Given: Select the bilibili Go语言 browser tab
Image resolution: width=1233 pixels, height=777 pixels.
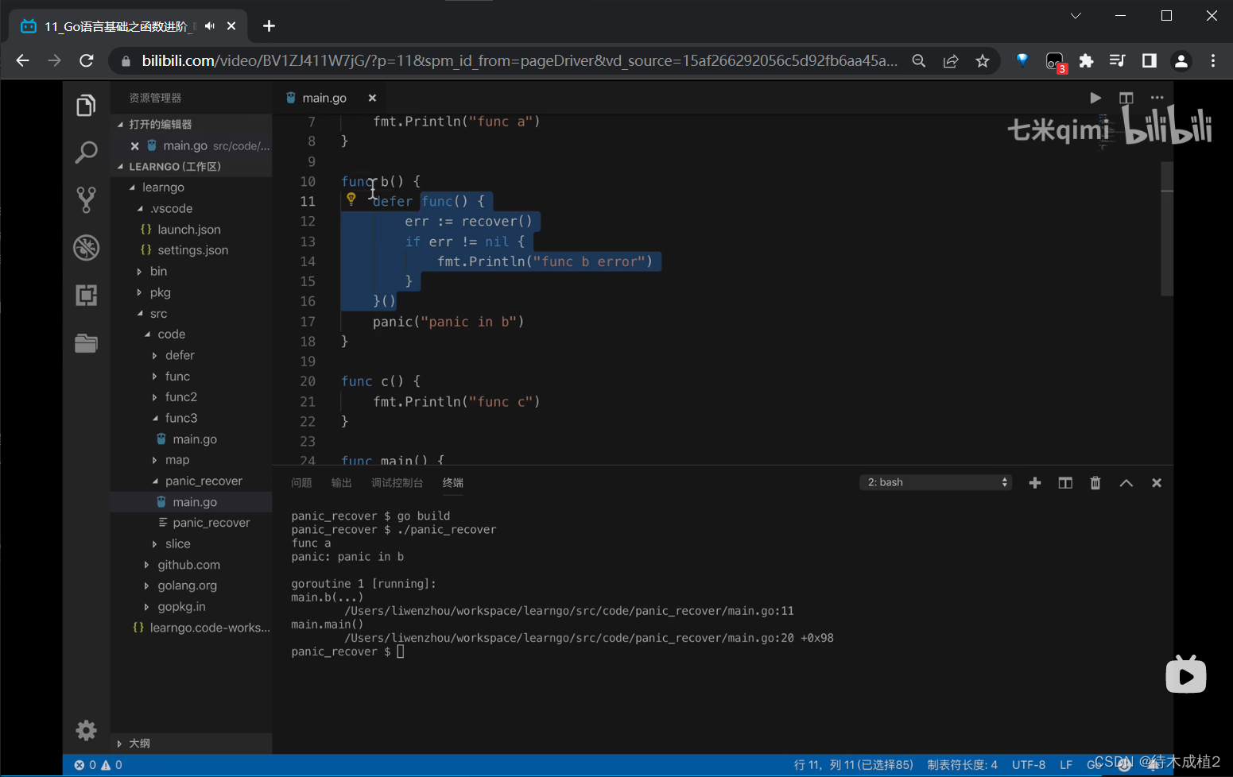Looking at the screenshot, I should coord(127,26).
